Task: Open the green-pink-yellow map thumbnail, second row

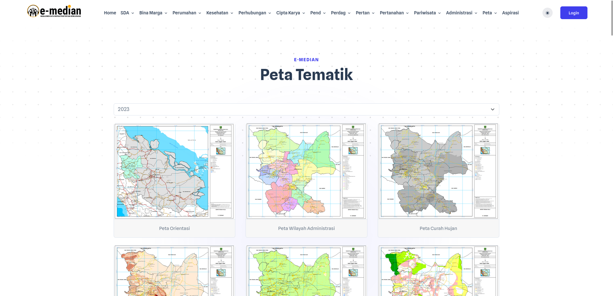Action: click(438, 271)
